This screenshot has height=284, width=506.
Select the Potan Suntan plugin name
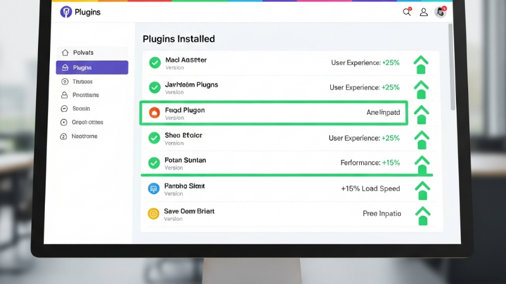click(185, 160)
